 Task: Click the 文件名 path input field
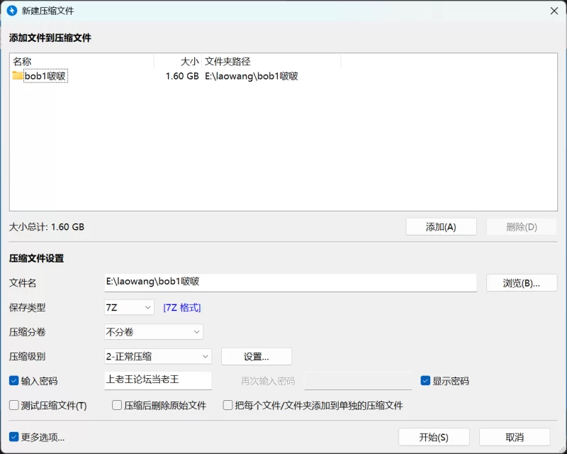coord(283,282)
